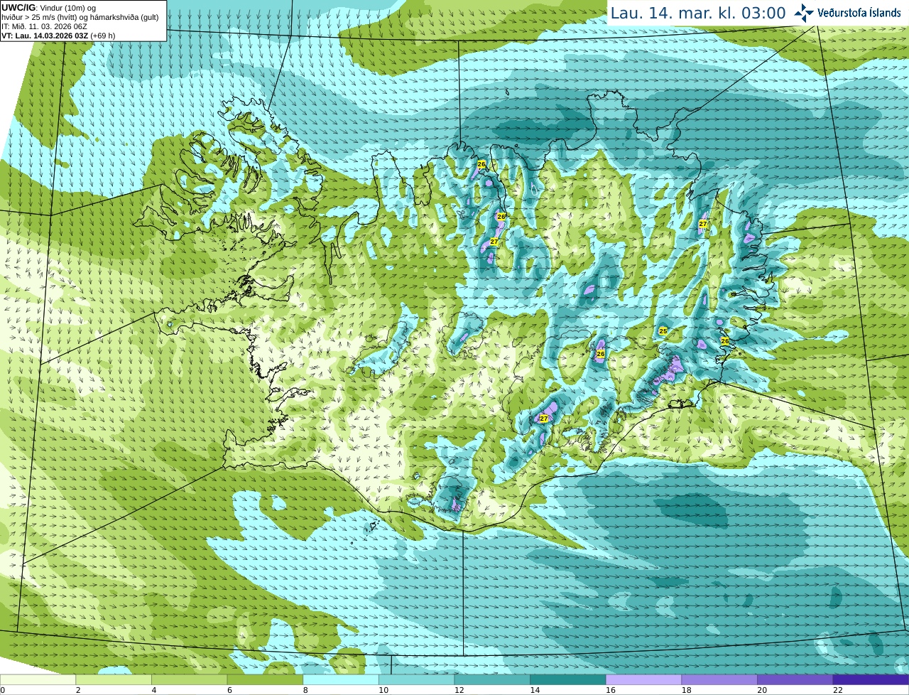Click the legend line about hviður > 25 m/s
This screenshot has width=909, height=695.
point(80,17)
